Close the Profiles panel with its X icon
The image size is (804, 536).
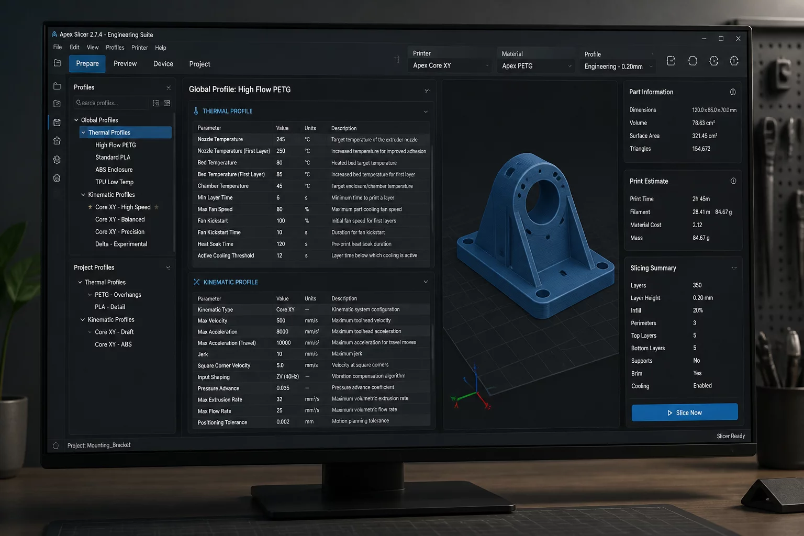point(169,88)
